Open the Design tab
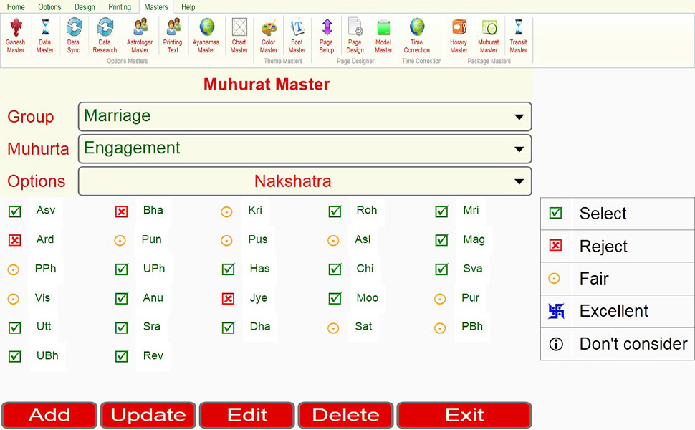 pyautogui.click(x=85, y=7)
